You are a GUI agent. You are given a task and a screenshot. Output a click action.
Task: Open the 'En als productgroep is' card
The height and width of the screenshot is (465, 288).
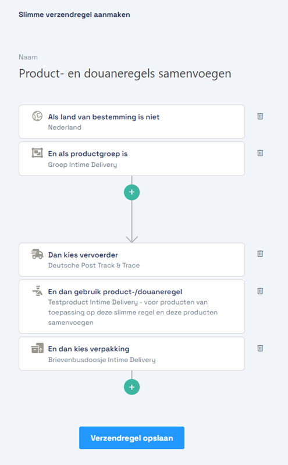(132, 159)
